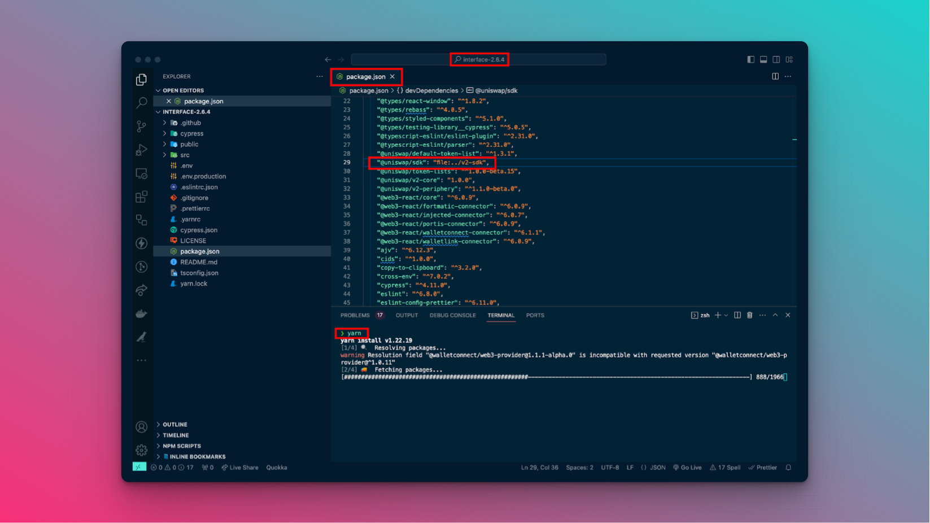Viewport: 930px width, 523px height.
Task: Open the Explorer view icon
Action: click(x=141, y=80)
